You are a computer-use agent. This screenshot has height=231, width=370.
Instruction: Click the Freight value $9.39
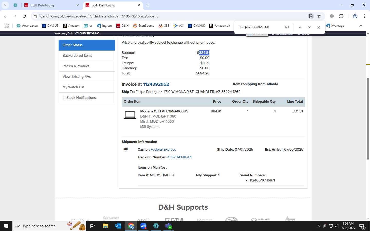[x=205, y=63]
